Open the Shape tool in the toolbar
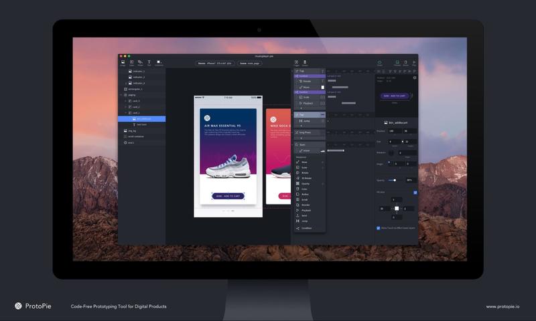The image size is (536, 321). point(140,62)
